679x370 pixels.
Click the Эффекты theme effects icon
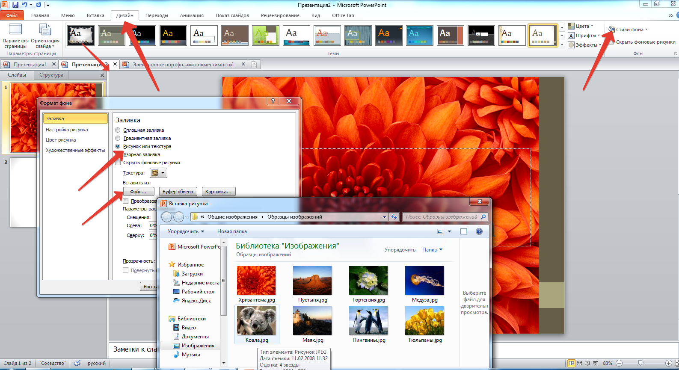(571, 45)
